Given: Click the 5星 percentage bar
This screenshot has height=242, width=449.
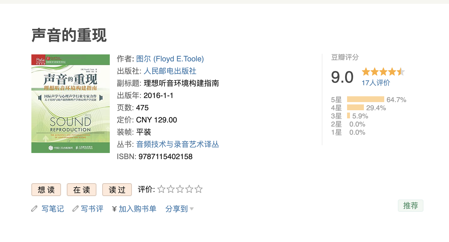Looking at the screenshot, I should click(365, 99).
